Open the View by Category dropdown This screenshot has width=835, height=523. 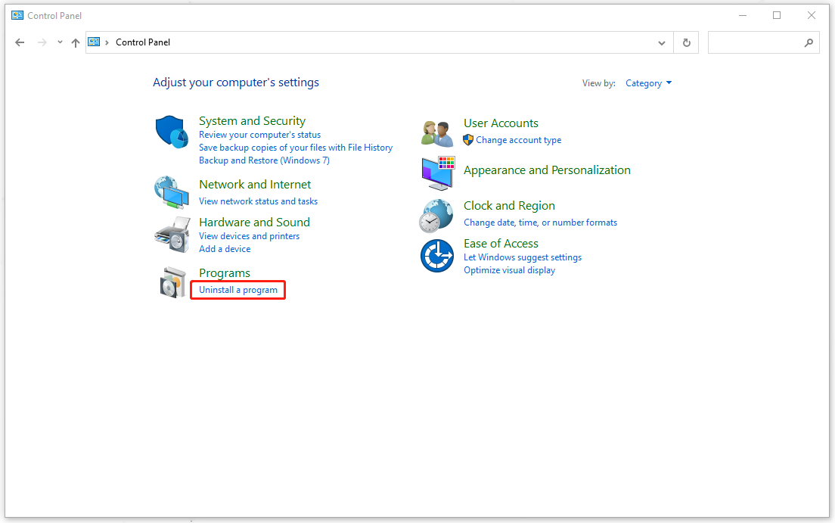click(x=648, y=83)
